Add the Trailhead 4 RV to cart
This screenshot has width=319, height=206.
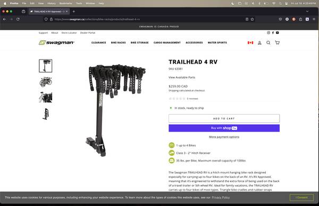click(224, 118)
